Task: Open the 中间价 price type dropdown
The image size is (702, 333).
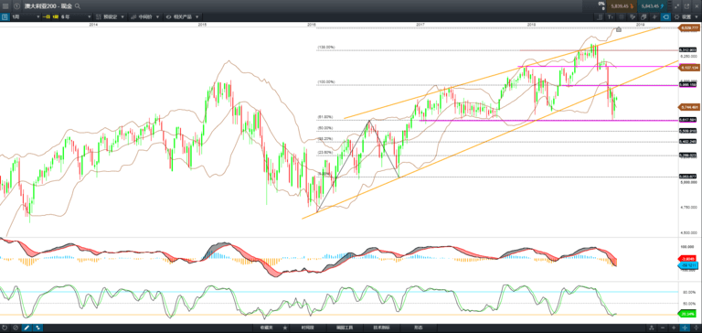Action: click(144, 16)
